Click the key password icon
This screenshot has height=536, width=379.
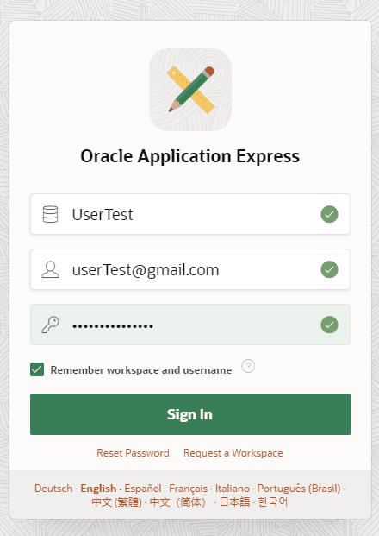50,325
